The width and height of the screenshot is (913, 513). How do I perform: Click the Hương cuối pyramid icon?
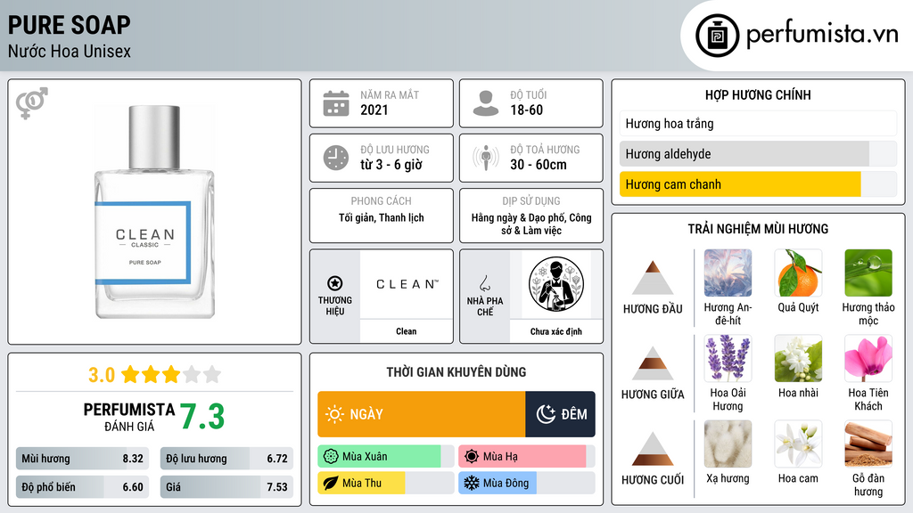tap(653, 449)
